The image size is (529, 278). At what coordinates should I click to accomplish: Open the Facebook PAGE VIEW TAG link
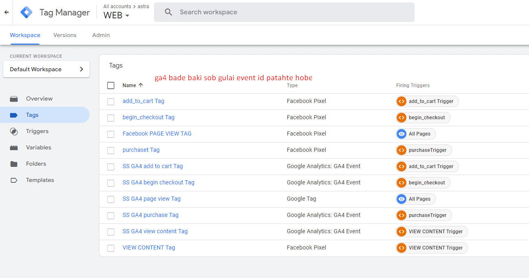(x=157, y=134)
